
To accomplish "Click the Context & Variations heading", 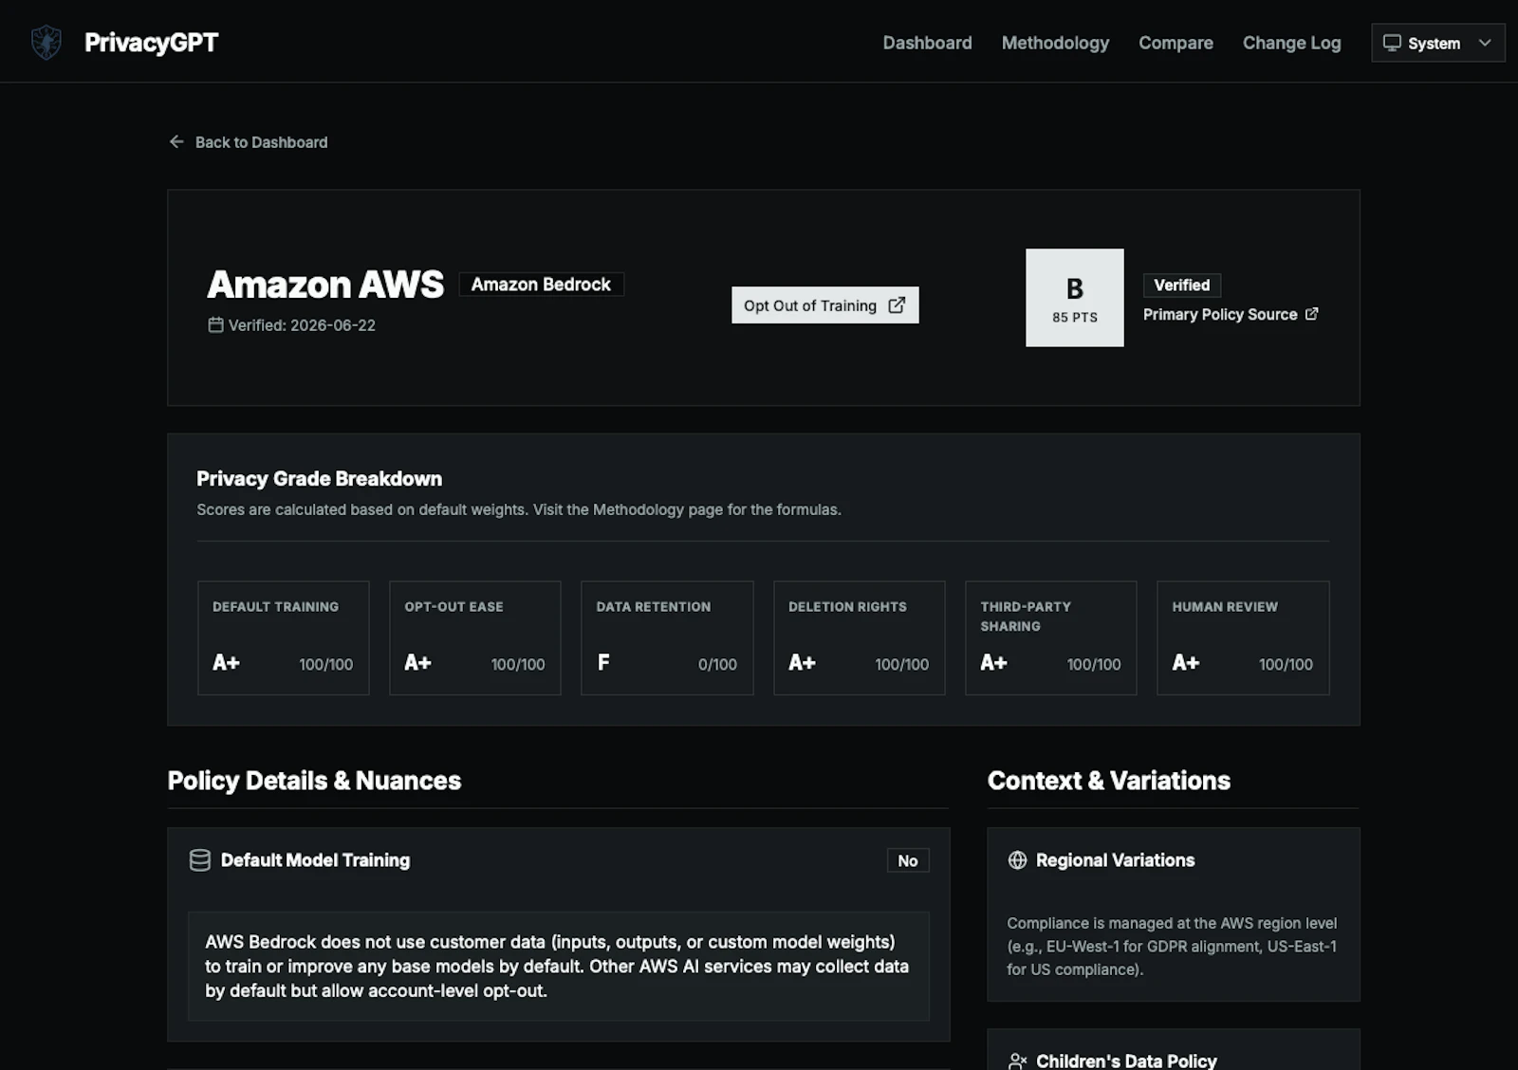I will pyautogui.click(x=1109, y=781).
